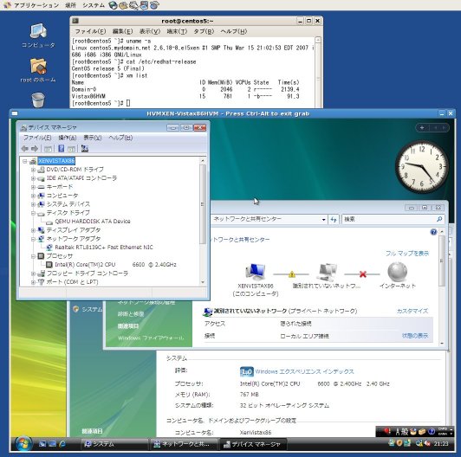
Task: Click the 1.0 experience rating badge
Action: click(246, 372)
